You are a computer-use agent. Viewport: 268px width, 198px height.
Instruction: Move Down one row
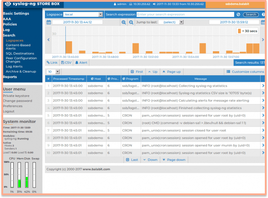pos(150,160)
